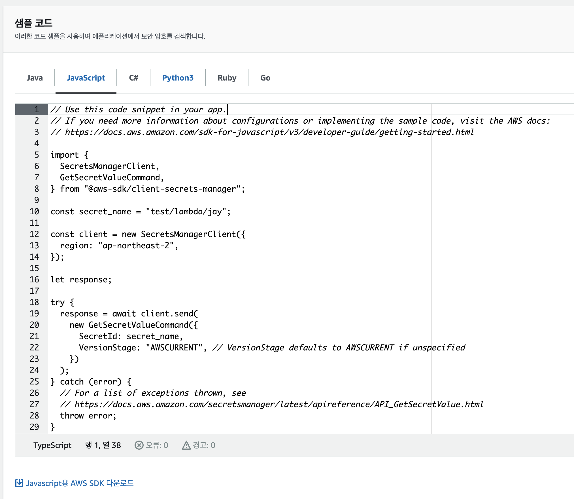Click the error circle icon in status bar
The width and height of the screenshot is (574, 499).
tap(139, 445)
